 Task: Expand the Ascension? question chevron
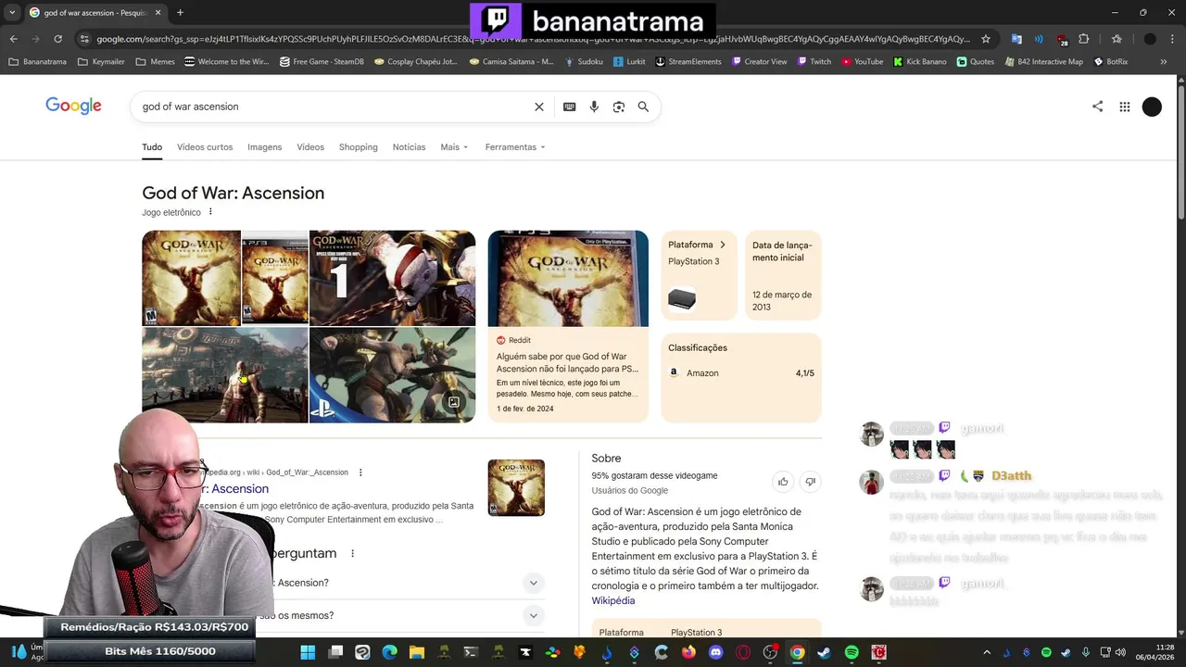pos(533,583)
